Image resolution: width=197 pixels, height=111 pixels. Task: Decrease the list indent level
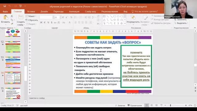coord(86,17)
